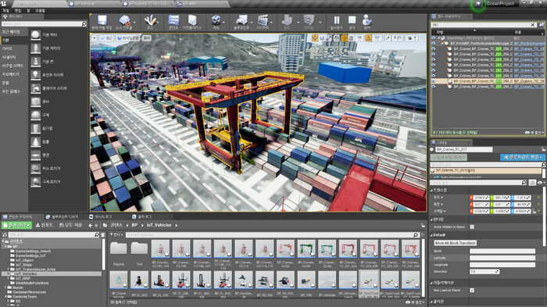Toggle visibility of the highlighted BP_Cranes outliner row
Screen dimensions: 547x307
(x=434, y=81)
